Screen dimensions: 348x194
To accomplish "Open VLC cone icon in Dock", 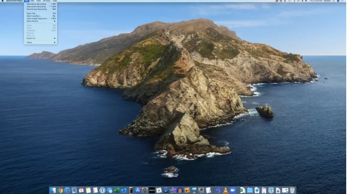I will click(x=225, y=190).
